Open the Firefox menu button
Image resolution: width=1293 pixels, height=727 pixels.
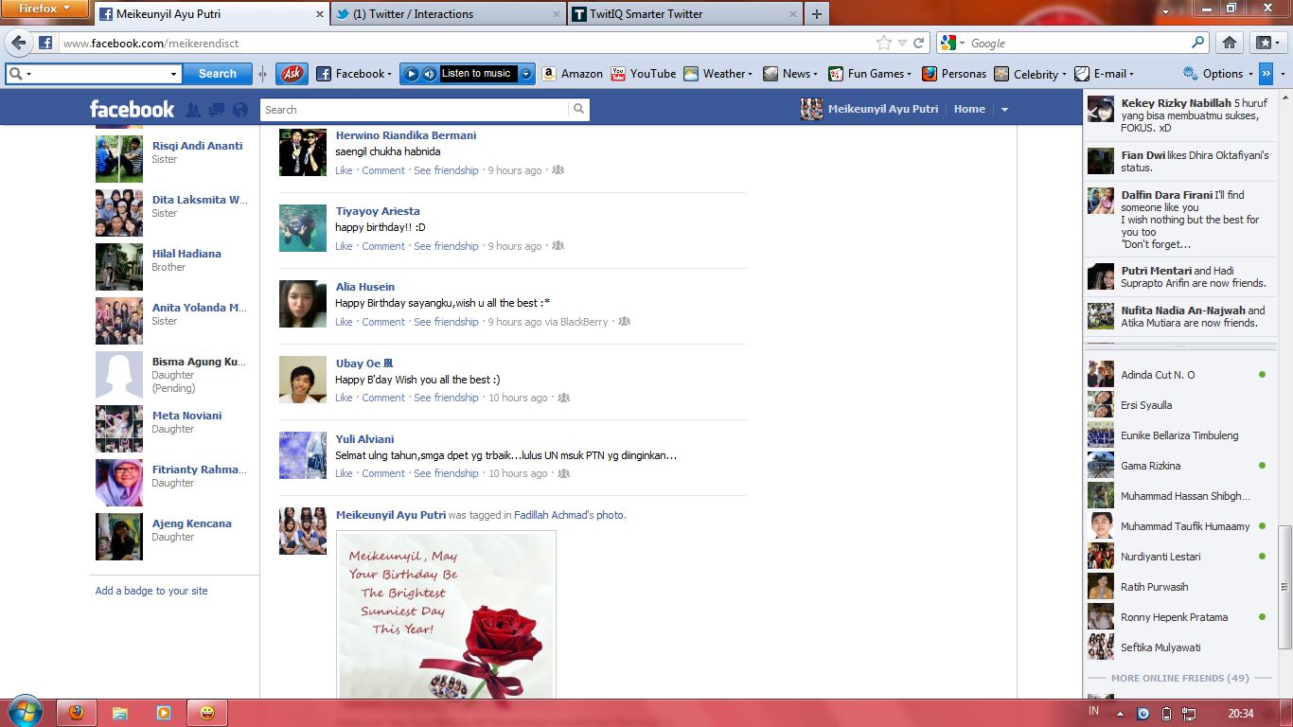tap(44, 9)
